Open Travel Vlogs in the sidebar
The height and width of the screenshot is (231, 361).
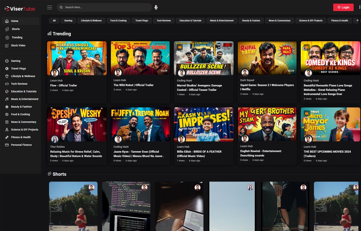tap(18, 69)
